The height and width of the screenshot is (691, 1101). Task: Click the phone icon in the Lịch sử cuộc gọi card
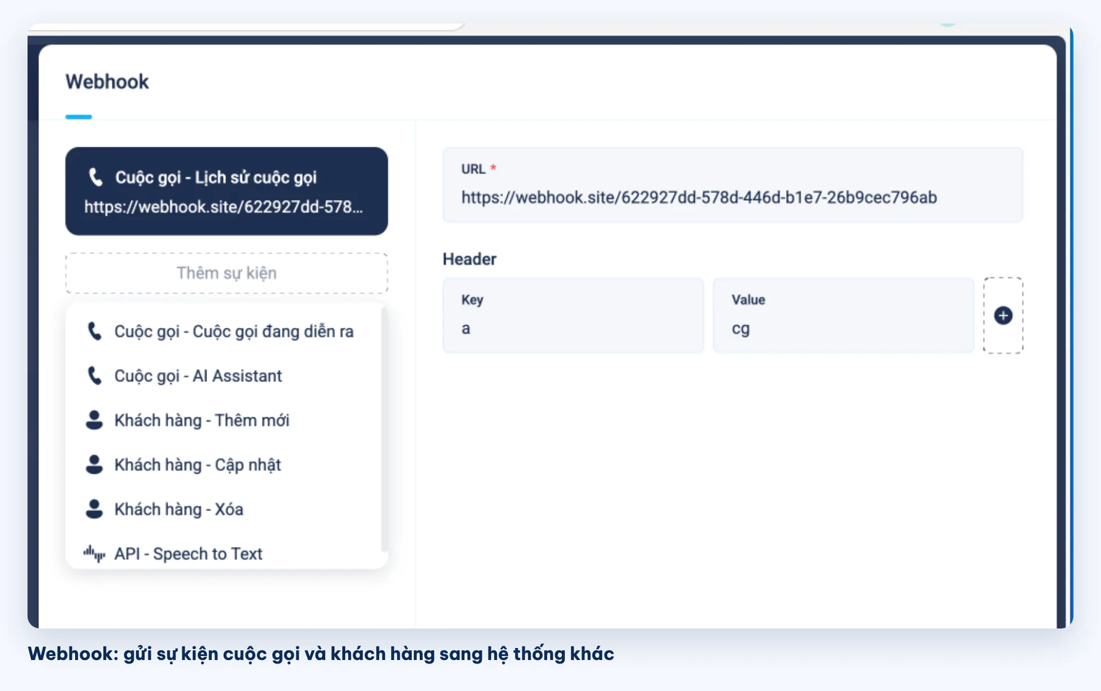[x=96, y=177]
